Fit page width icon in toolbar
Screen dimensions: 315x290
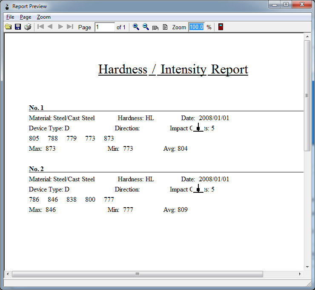click(x=155, y=27)
